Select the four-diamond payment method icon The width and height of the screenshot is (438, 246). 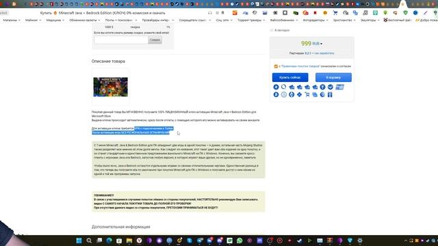tap(299, 94)
